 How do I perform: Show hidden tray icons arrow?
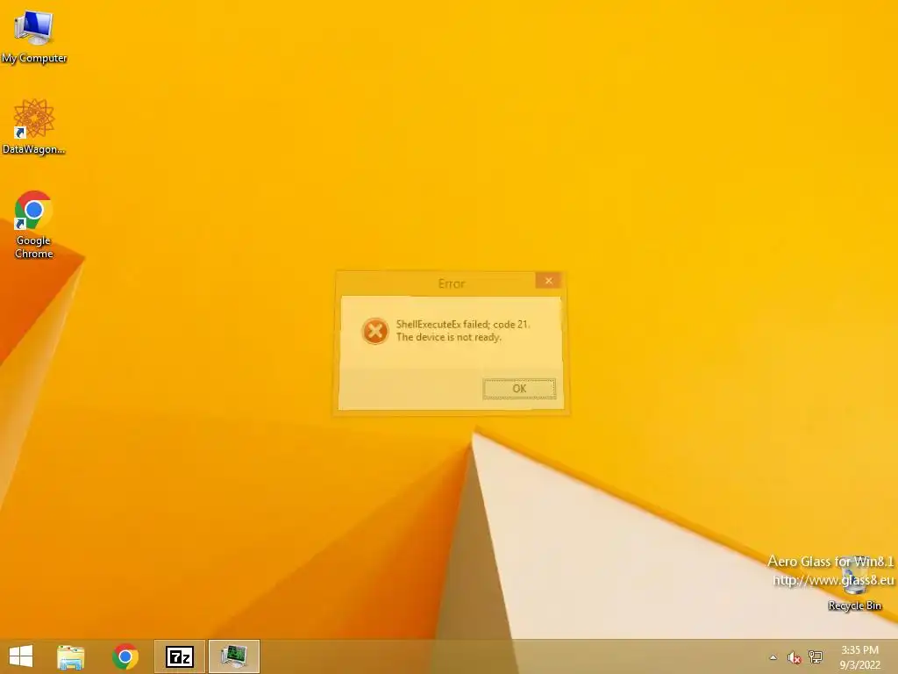coord(773,657)
